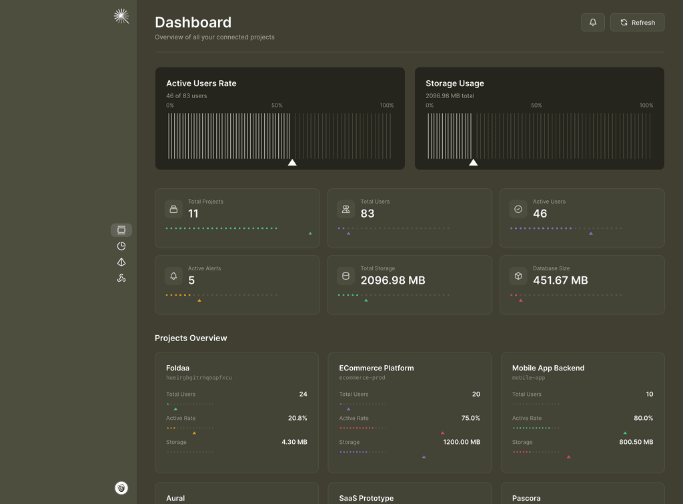Open the pyramid-shaped sidebar icon
The image size is (683, 504).
pyautogui.click(x=121, y=262)
